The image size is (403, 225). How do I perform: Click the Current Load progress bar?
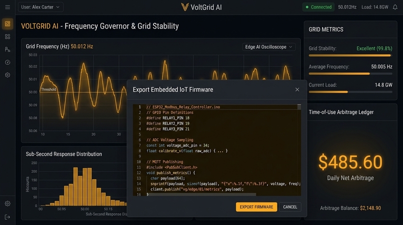tap(350, 92)
